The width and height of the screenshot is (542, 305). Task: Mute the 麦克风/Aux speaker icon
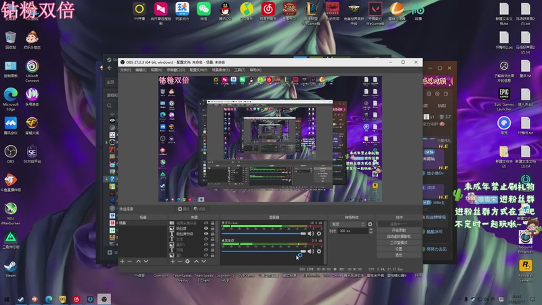click(x=310, y=234)
